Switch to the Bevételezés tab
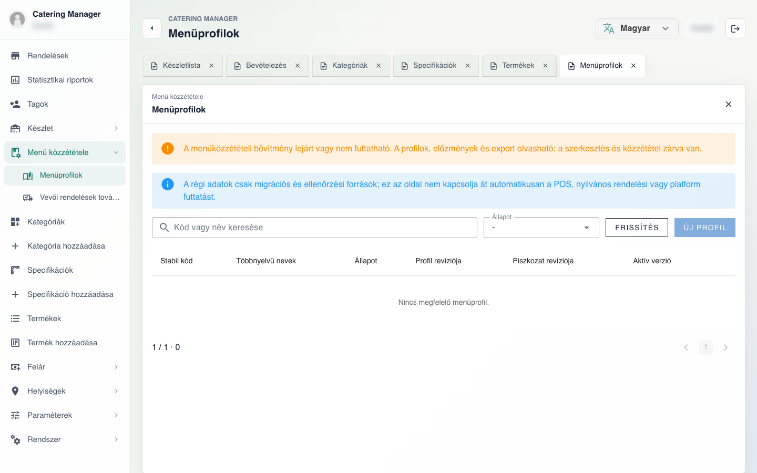The image size is (757, 473). point(267,66)
